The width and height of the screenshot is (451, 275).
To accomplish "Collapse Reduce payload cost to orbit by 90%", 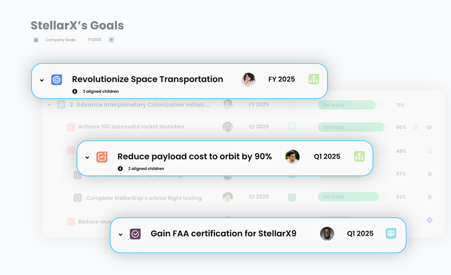I will 87,157.
